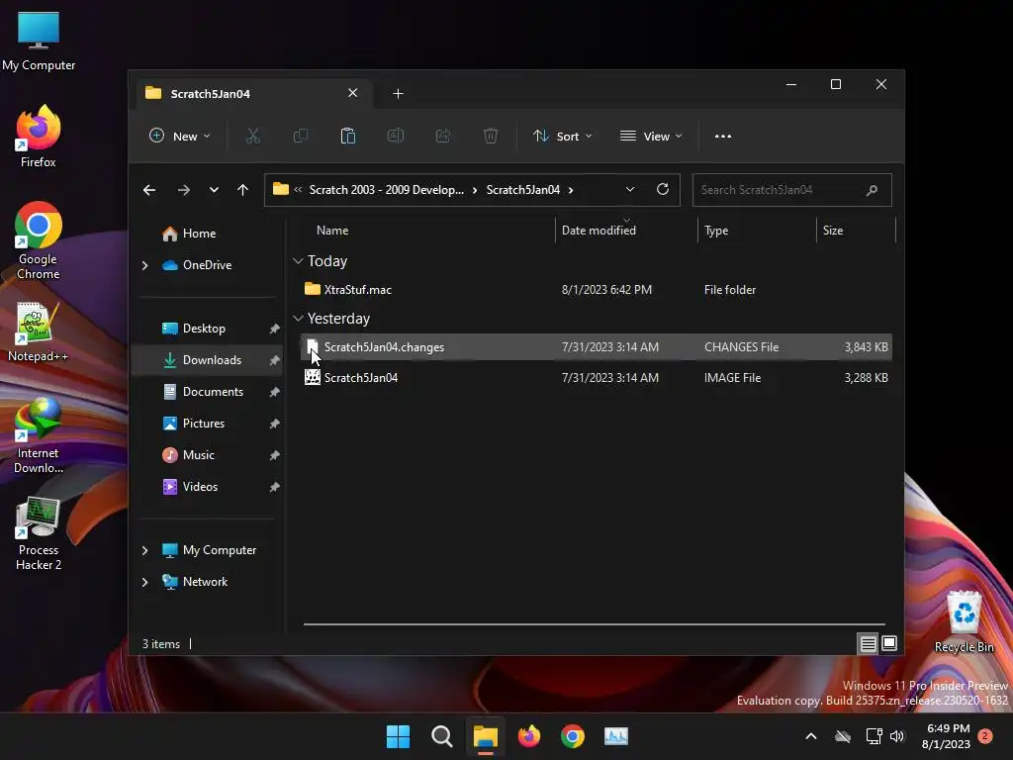Viewport: 1013px width, 760px height.
Task: Open Desktop in navigation pane
Action: tap(206, 329)
